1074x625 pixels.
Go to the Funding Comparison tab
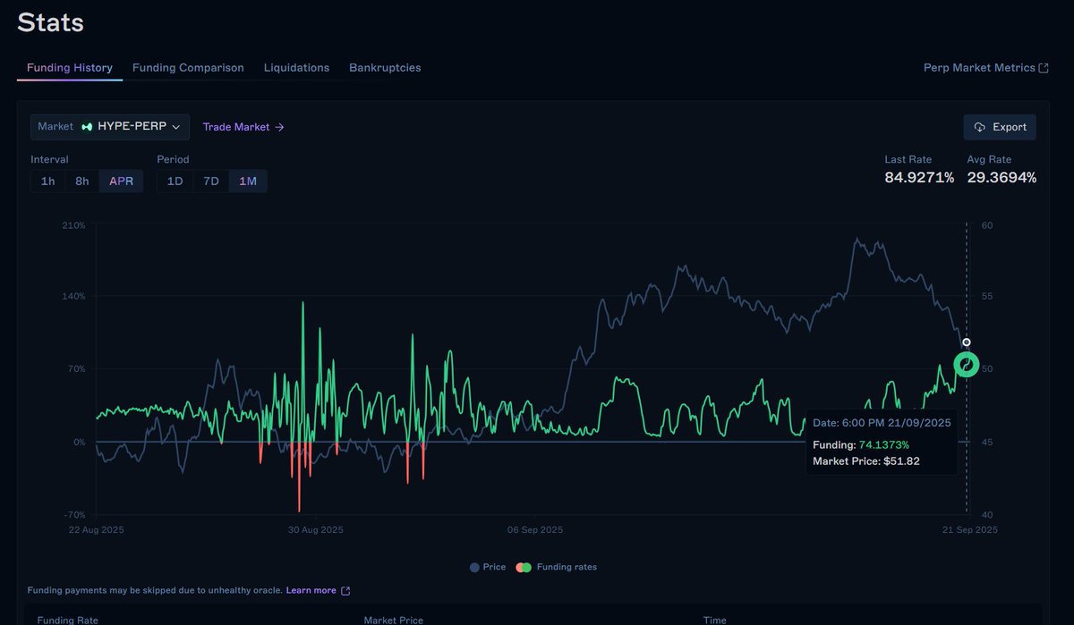click(x=188, y=67)
